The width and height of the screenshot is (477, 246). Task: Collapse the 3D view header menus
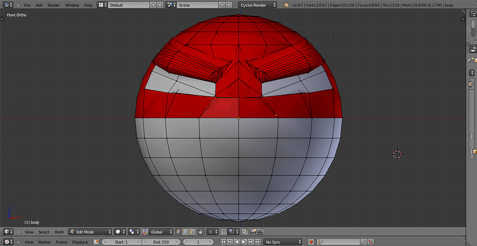point(18,232)
